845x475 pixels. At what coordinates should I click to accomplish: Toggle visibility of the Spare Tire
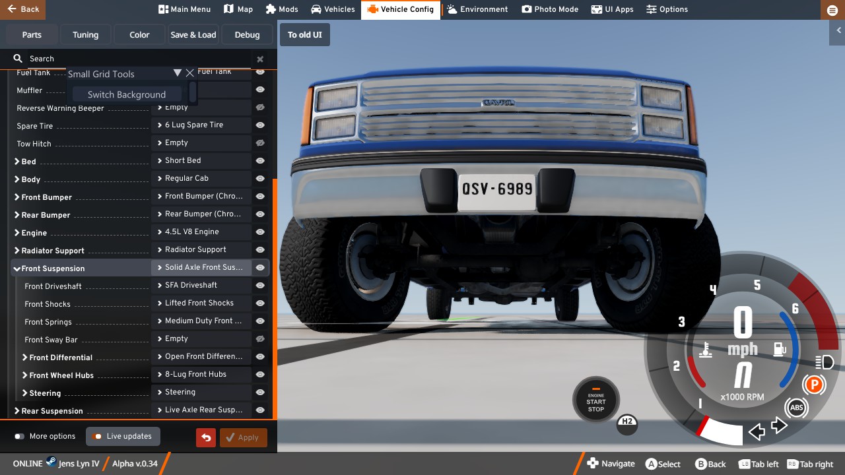coord(260,125)
